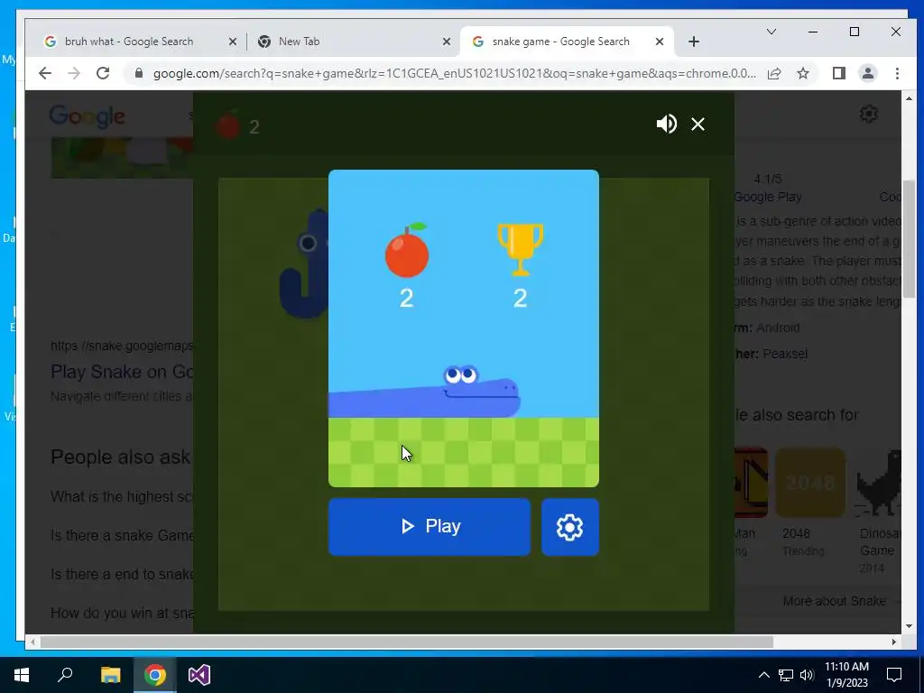Viewport: 924px width, 693px height.
Task: Expand 'How do you win at sna…' question
Action: pyautogui.click(x=122, y=613)
